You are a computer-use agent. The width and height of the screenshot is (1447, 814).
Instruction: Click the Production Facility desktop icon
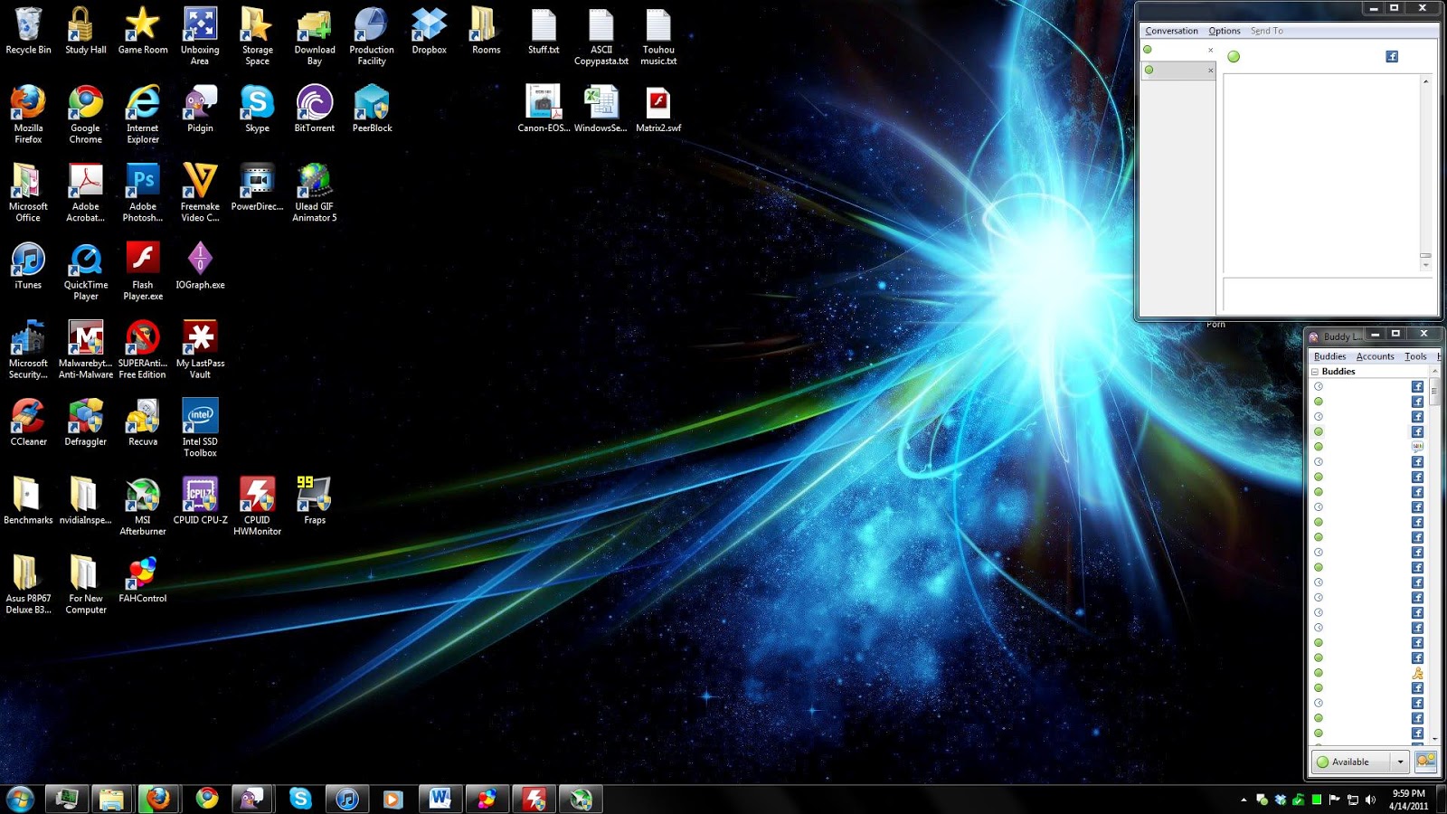pos(372,37)
